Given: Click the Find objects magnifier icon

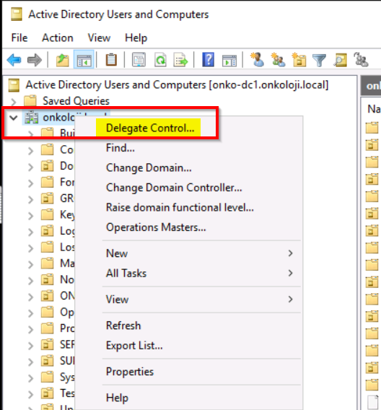Looking at the screenshot, I should click(x=341, y=60).
